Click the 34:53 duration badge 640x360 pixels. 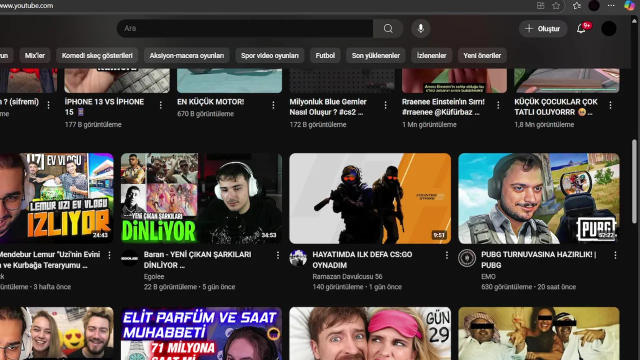269,235
